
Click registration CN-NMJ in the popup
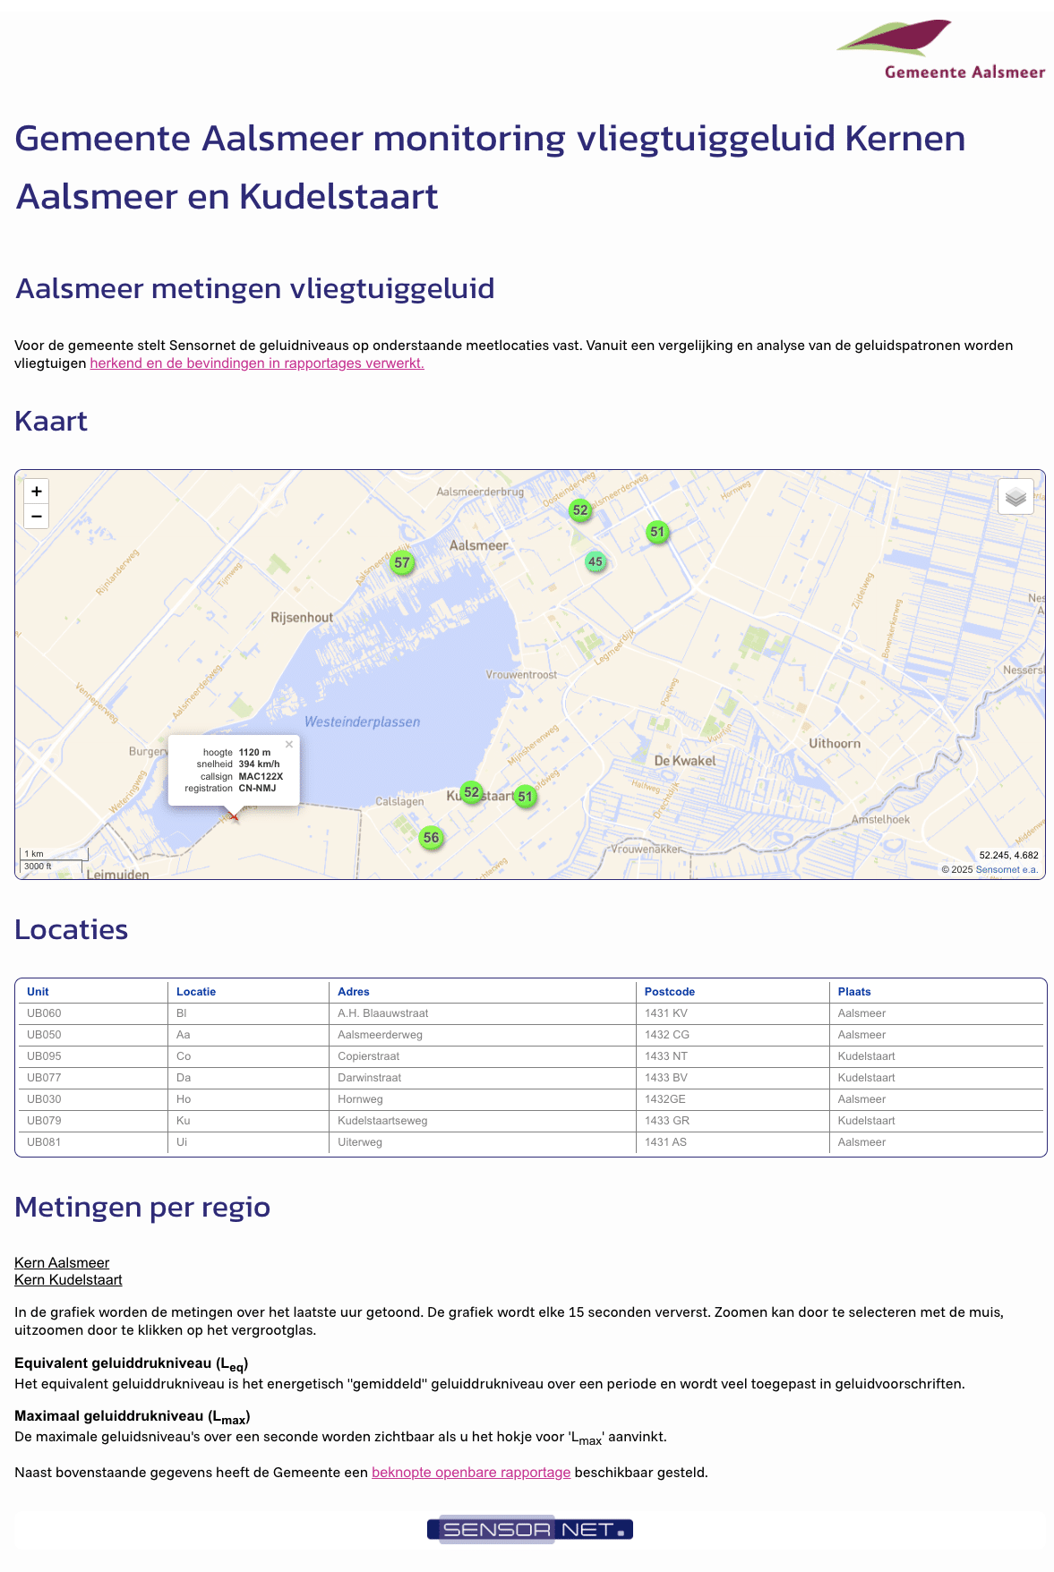click(x=257, y=789)
